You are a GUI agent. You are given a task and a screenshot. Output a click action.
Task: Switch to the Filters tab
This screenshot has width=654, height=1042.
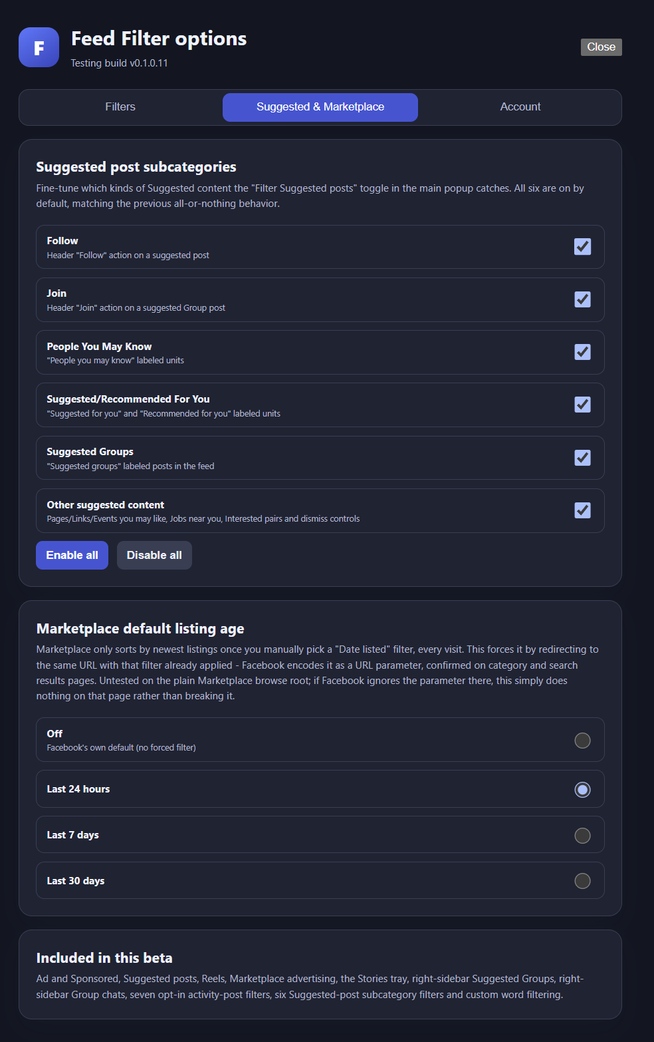click(x=120, y=107)
